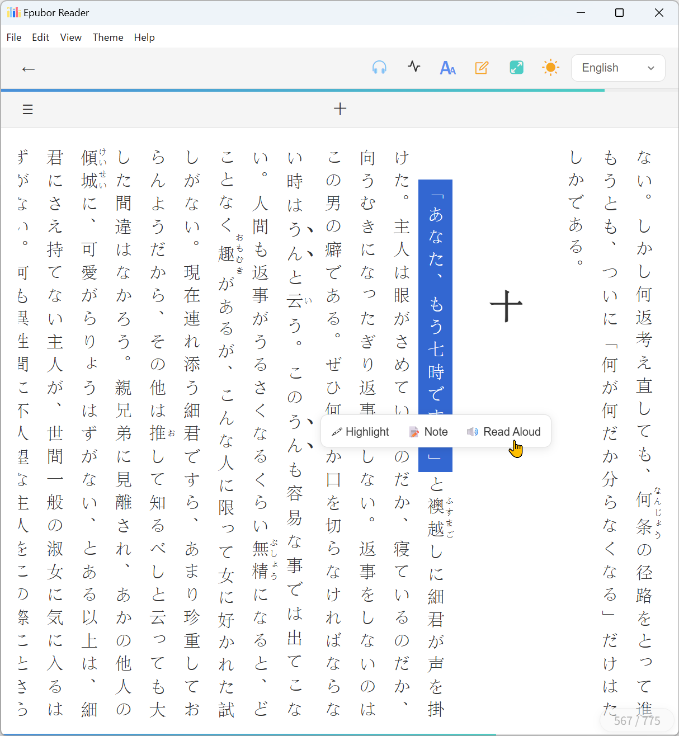The width and height of the screenshot is (679, 736).
Task: Click the highlighted blue Japanese sentence
Action: 435,325
